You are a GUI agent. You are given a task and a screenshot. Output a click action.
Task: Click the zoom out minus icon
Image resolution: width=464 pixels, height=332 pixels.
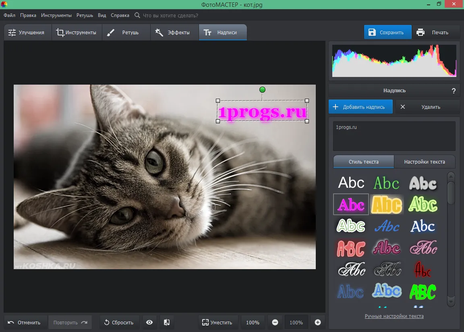coord(275,322)
